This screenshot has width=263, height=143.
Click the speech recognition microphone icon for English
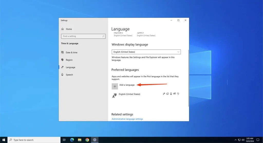click(x=171, y=94)
